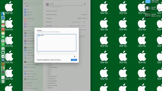Launch Google Chrome from the dock

pos(3,68)
